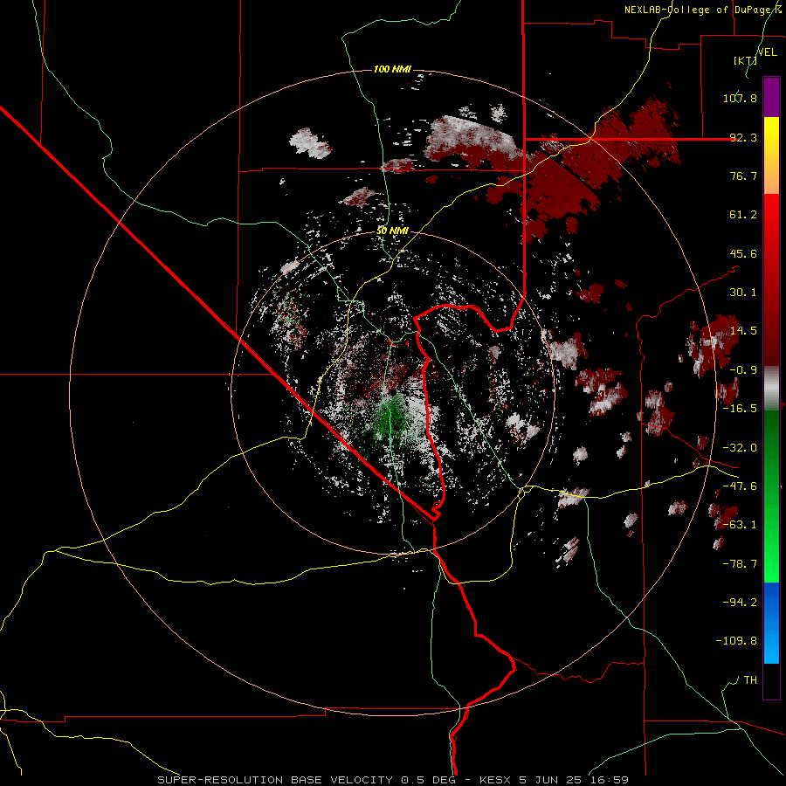Click the 50 NMI range ring label

click(x=392, y=231)
